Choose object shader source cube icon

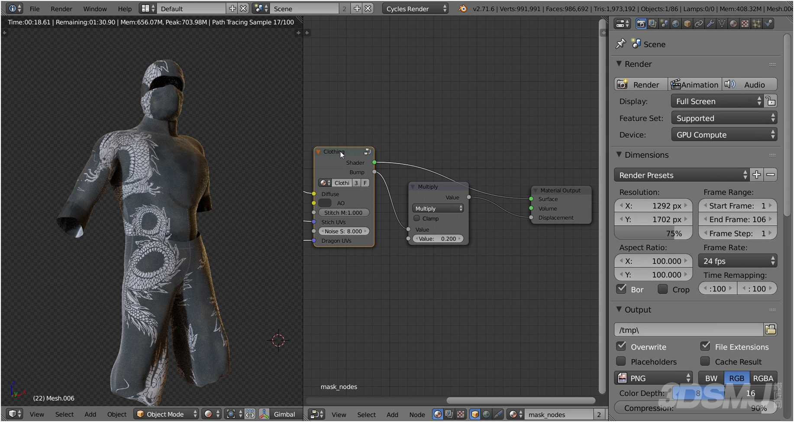tap(475, 414)
